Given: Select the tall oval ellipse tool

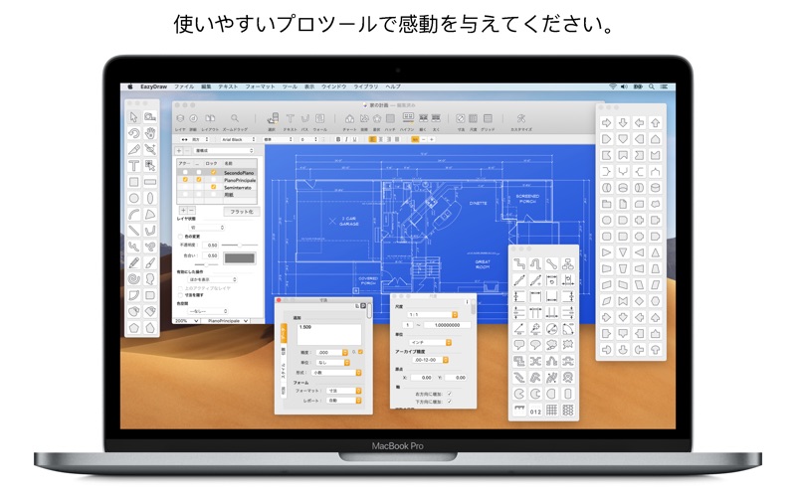Looking at the screenshot, I should point(150,198).
